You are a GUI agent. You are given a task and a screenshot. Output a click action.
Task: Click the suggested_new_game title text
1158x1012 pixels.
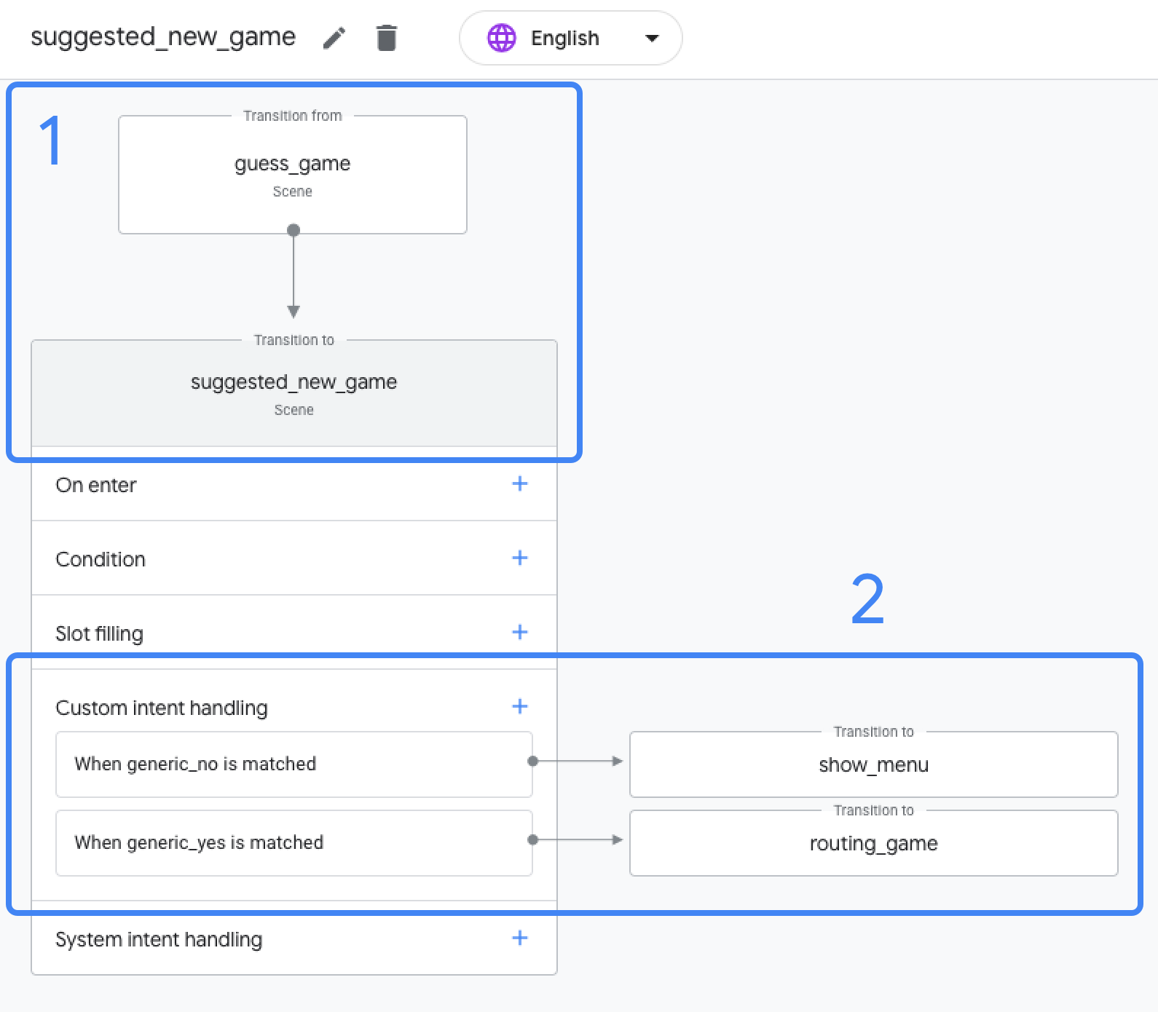[x=163, y=37]
